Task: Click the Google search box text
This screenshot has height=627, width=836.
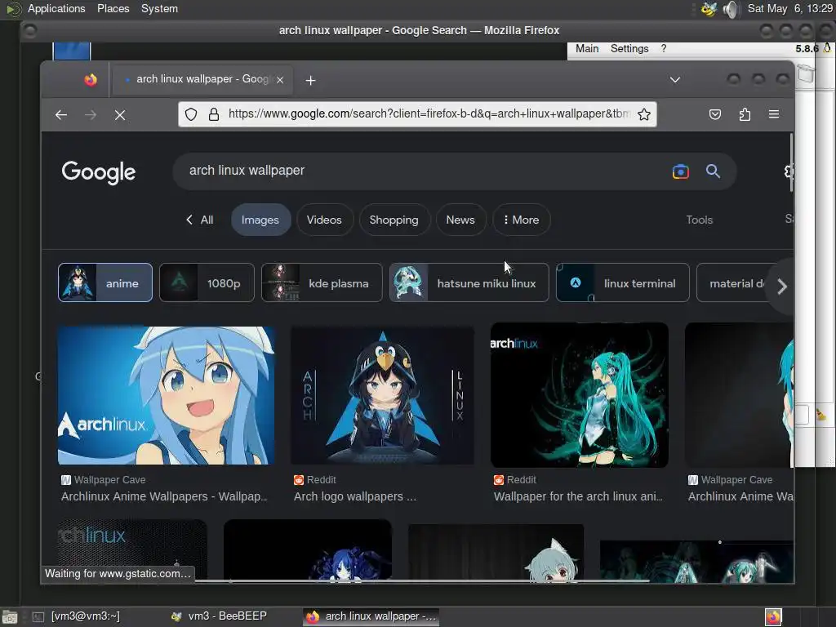Action: (247, 171)
